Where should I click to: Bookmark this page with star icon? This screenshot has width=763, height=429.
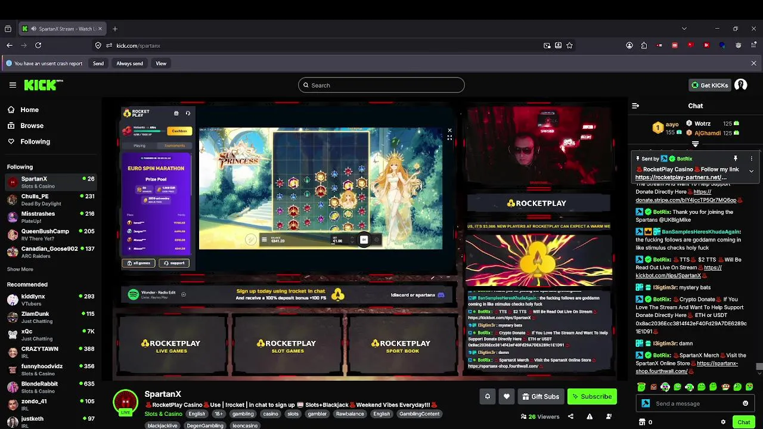[x=569, y=45]
